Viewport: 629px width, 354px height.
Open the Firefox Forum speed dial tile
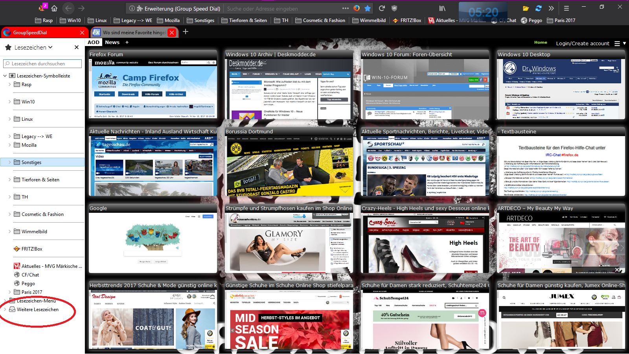153,85
